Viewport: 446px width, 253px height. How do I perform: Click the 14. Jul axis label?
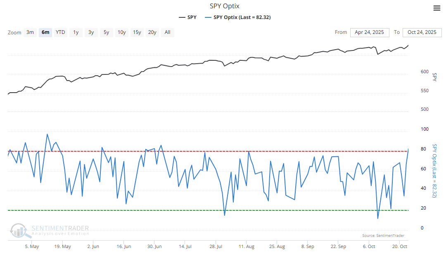pos(185,246)
